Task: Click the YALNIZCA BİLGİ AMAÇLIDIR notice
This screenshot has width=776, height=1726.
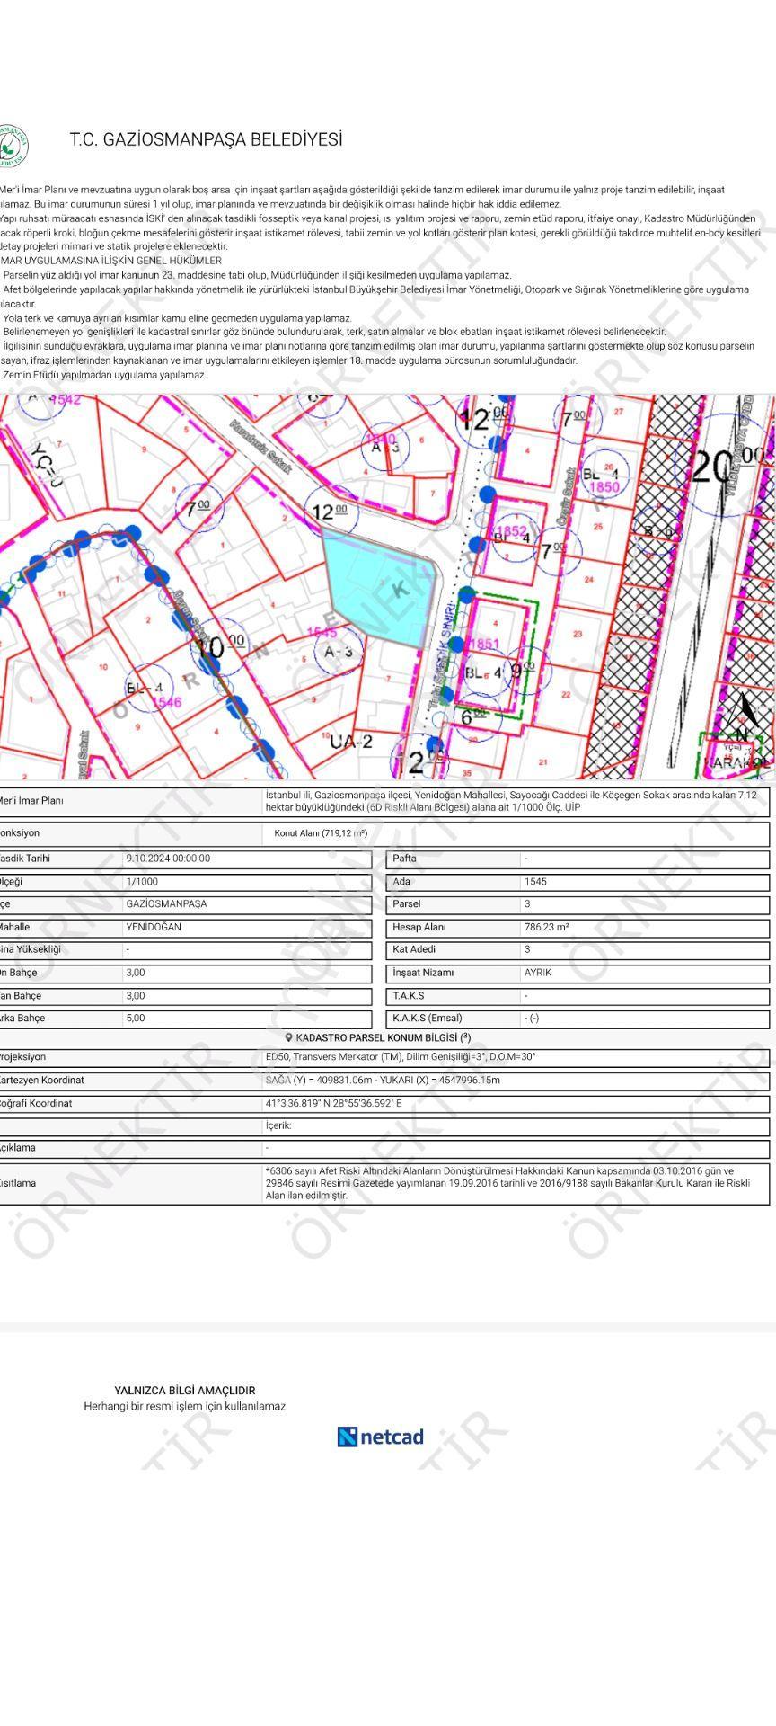Action: (185, 1391)
